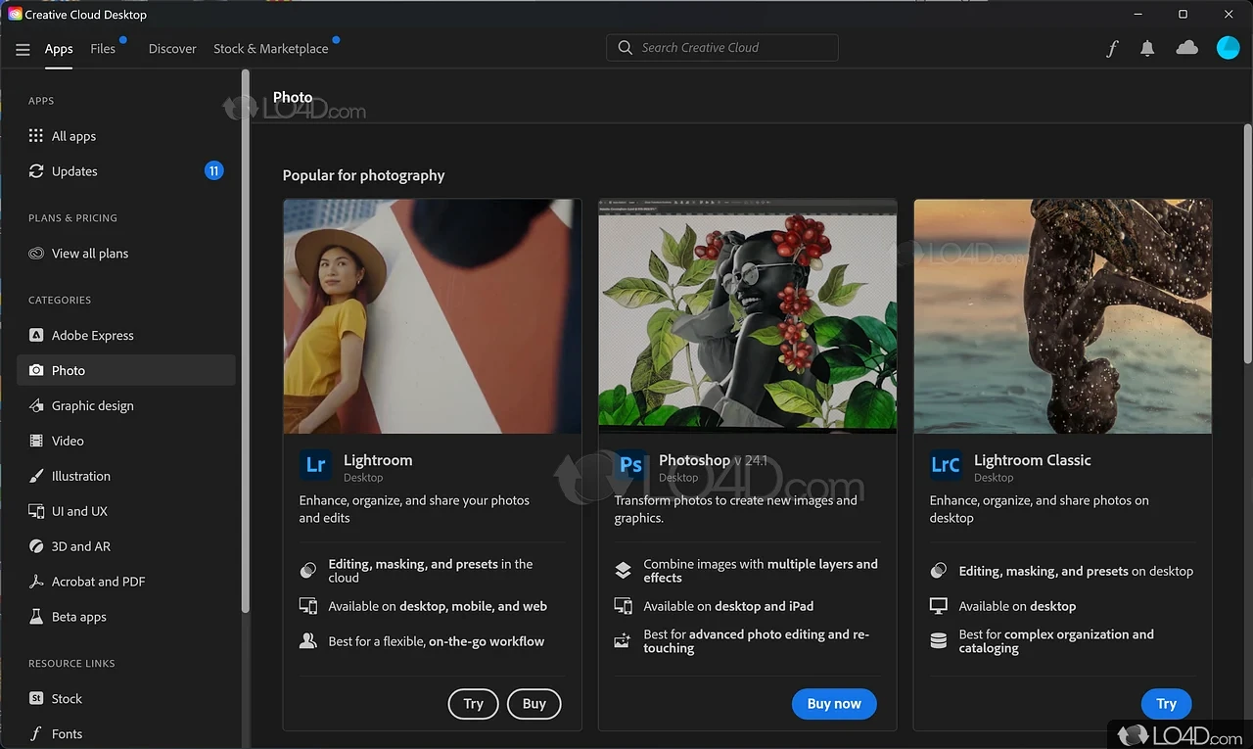This screenshot has width=1253, height=749.
Task: Buy Lightroom
Action: point(534,704)
